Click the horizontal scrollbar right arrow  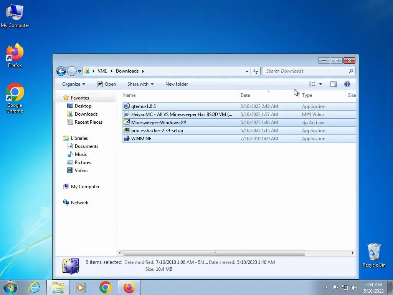click(x=353, y=253)
